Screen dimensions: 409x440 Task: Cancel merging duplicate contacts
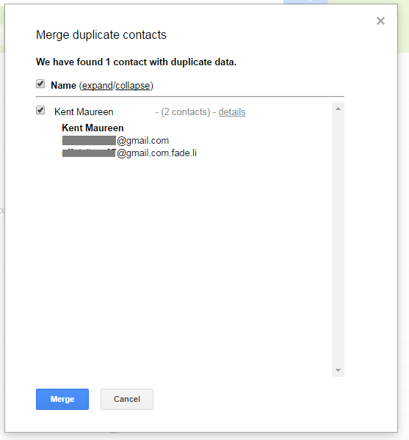127,399
